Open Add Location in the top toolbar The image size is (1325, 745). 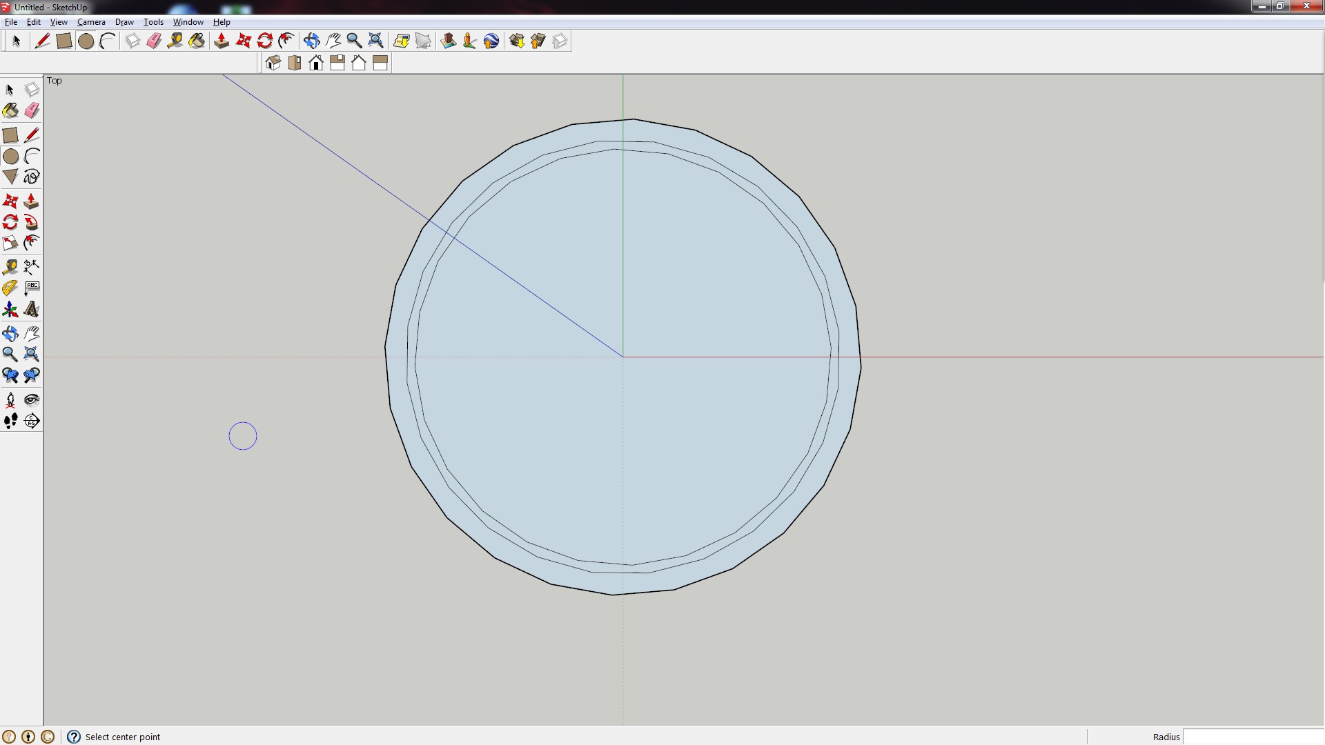[x=402, y=41]
